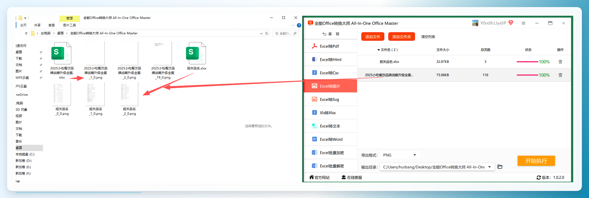Click the progress bar of the 116-page row

[x=527, y=75]
